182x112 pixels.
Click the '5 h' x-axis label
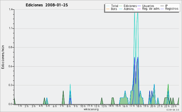[x=48, y=106]
